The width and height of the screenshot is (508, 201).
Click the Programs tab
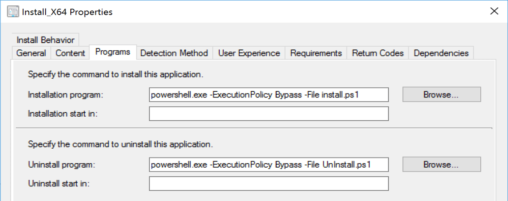(113, 52)
